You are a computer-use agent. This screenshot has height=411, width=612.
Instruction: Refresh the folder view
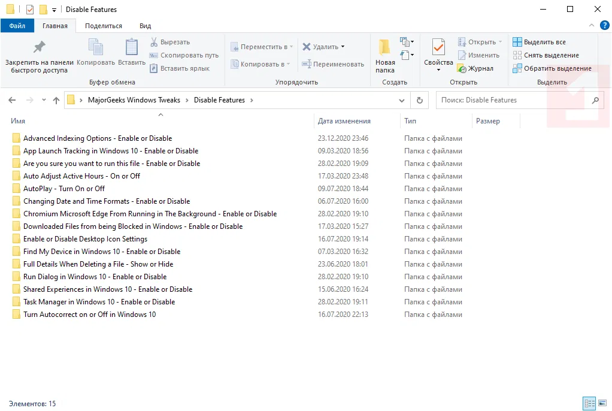tap(420, 101)
